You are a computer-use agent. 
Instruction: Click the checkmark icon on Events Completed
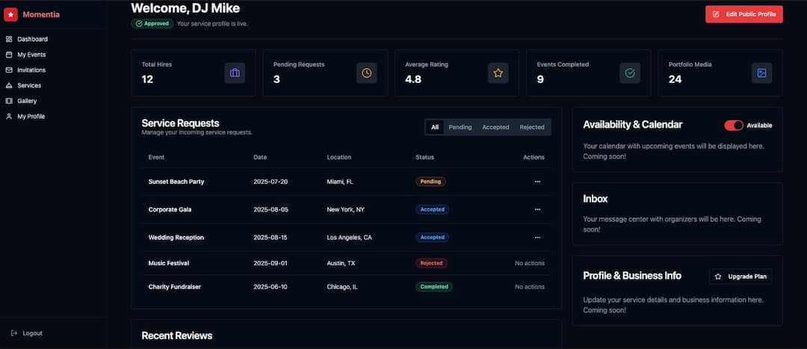[x=630, y=72]
